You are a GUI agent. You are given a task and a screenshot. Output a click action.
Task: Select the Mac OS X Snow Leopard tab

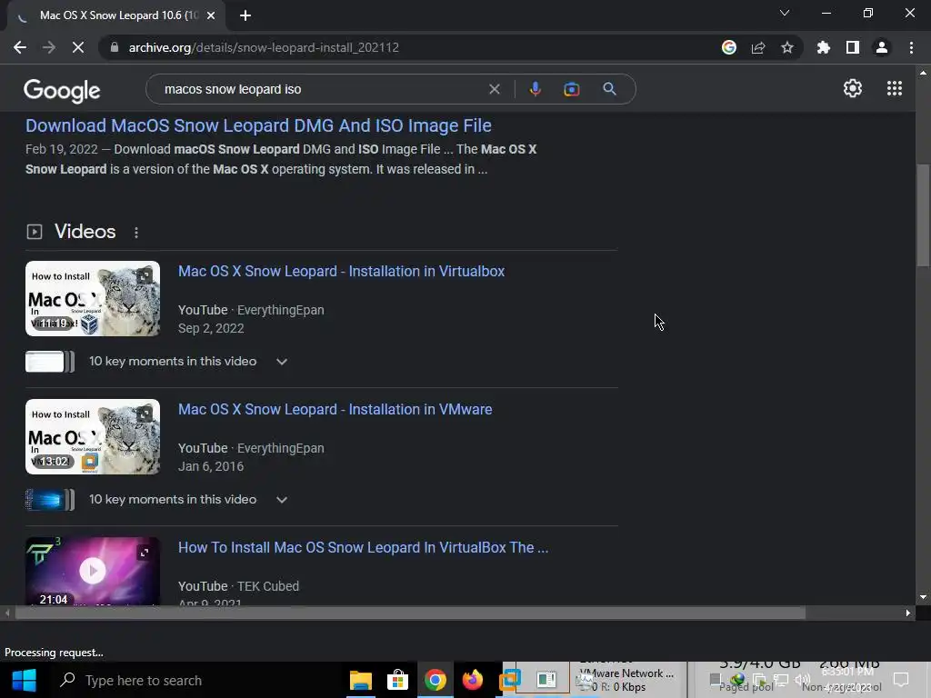pyautogui.click(x=115, y=15)
